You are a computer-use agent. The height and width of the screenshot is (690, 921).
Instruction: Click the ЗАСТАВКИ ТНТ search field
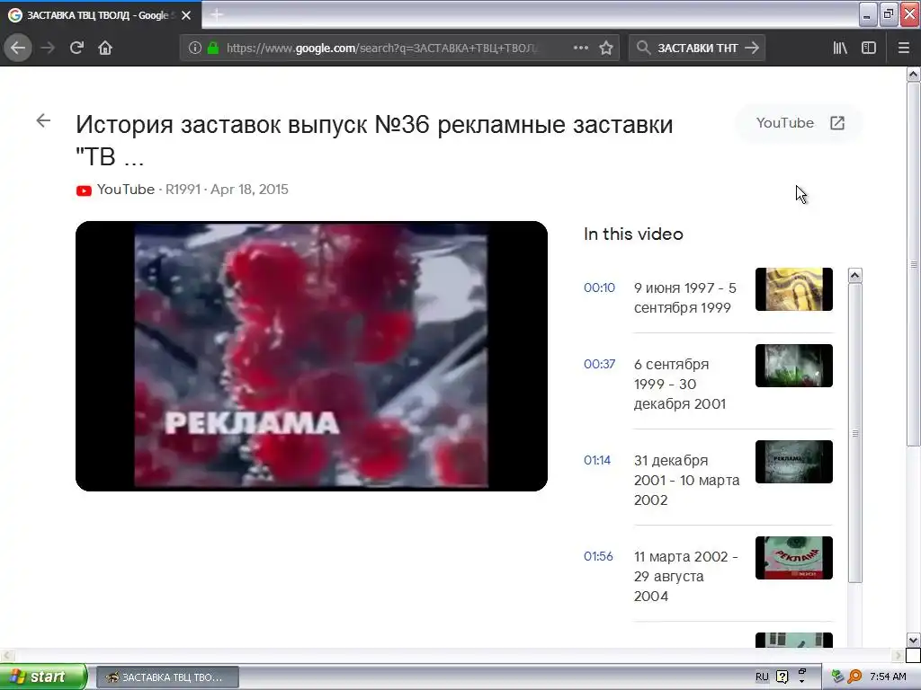tap(697, 49)
